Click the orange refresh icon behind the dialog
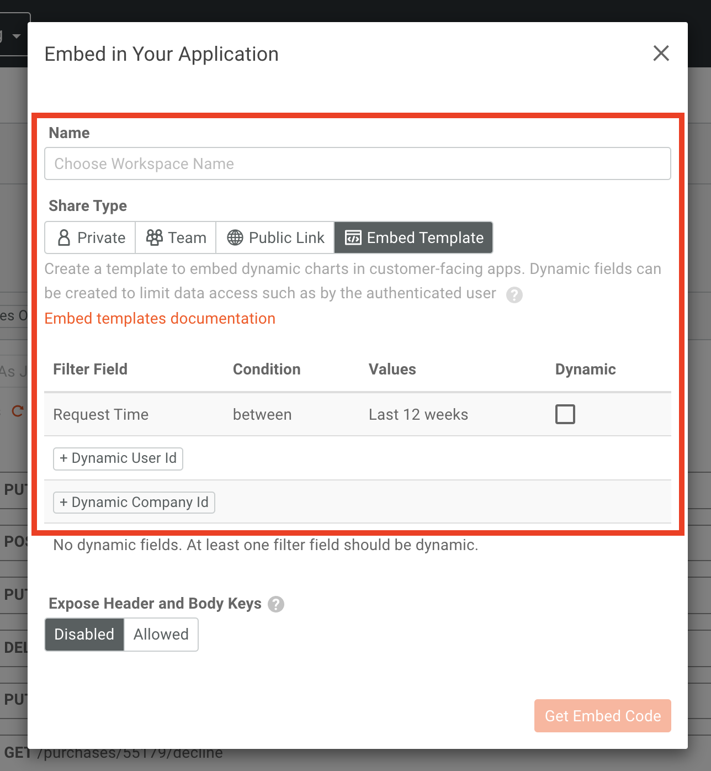This screenshot has width=711, height=771. [17, 411]
